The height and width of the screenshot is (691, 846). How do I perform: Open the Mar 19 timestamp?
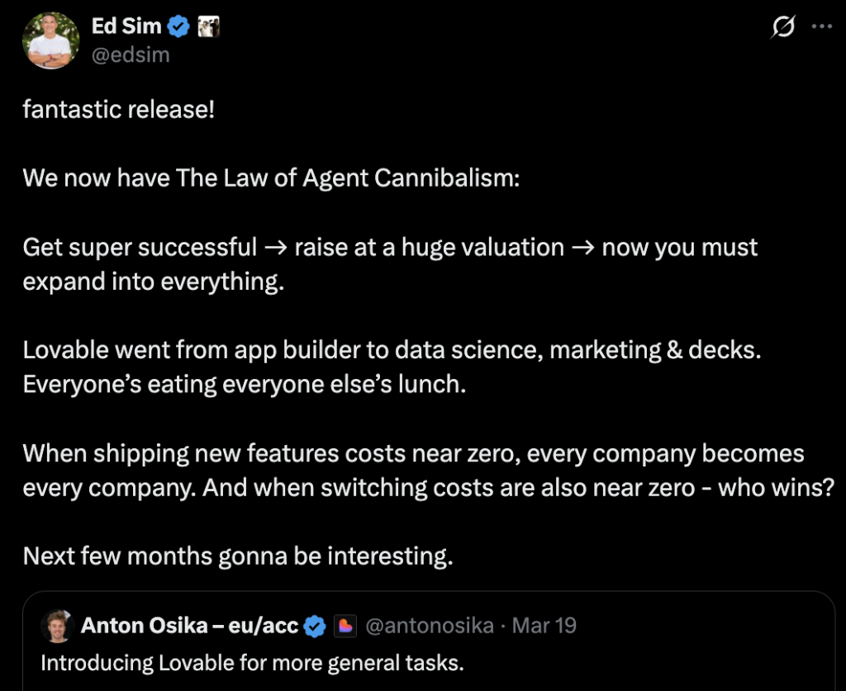(544, 627)
